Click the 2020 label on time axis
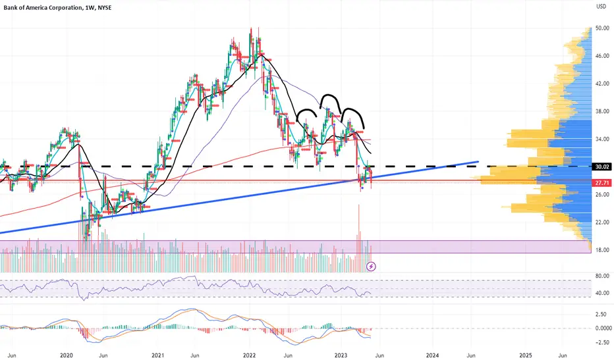Screen dimensions: 614x362 pyautogui.click(x=67, y=355)
